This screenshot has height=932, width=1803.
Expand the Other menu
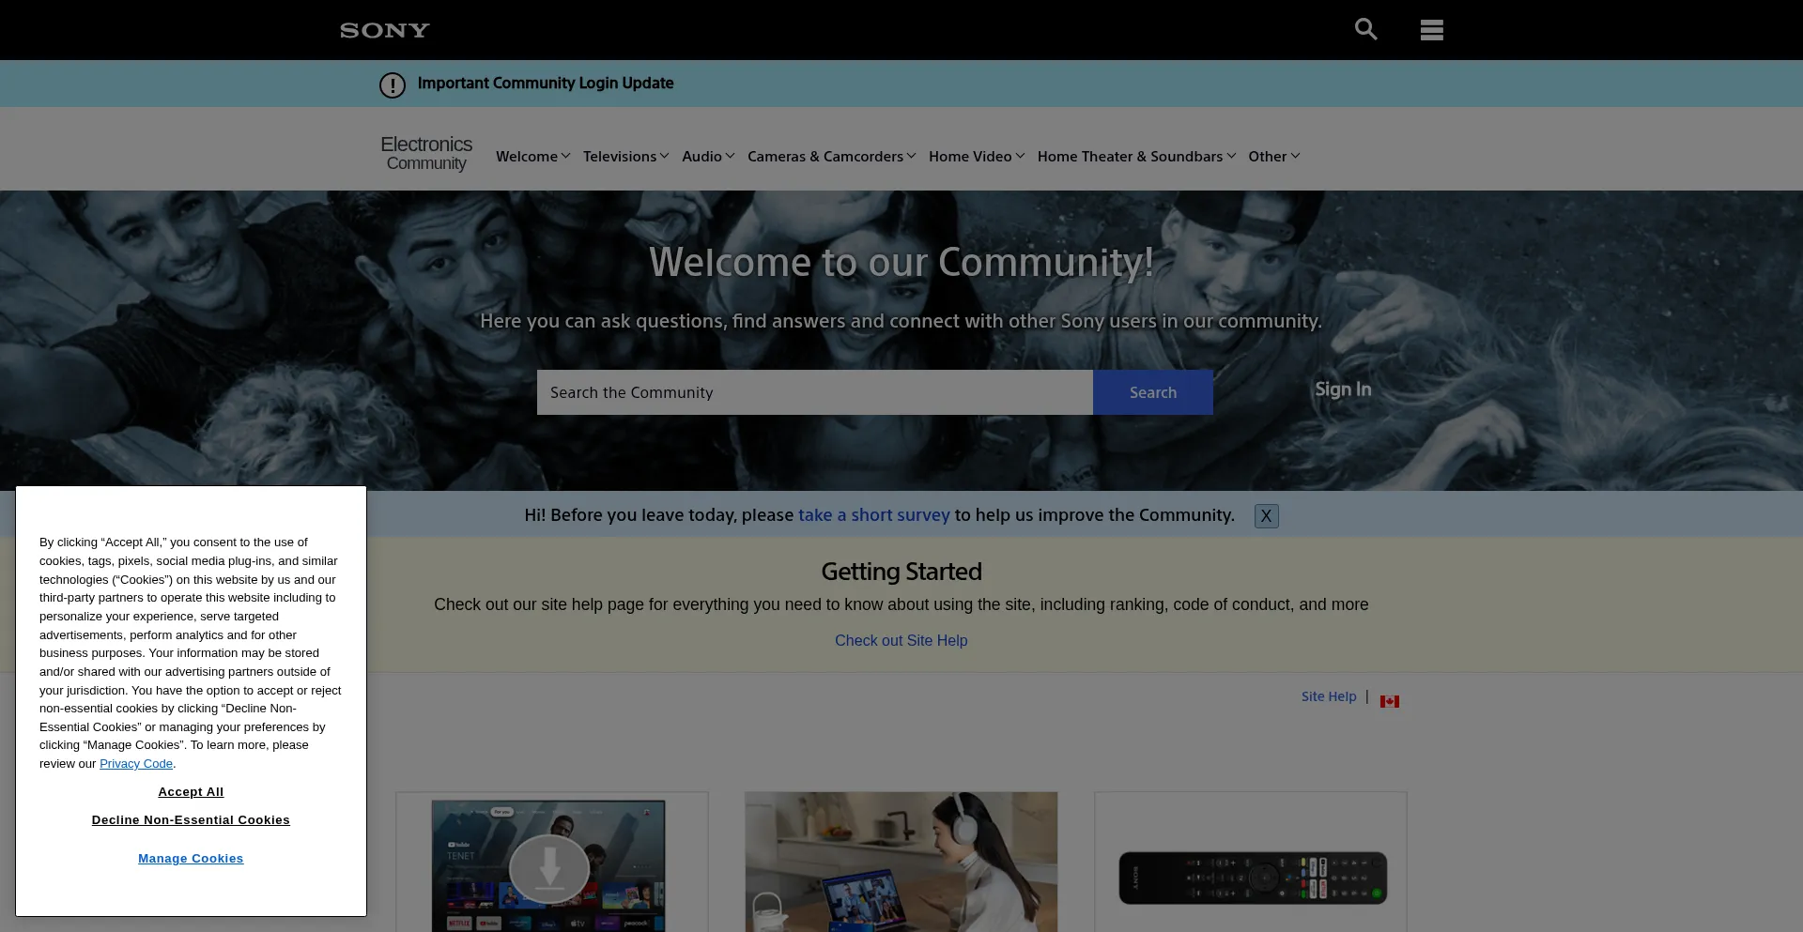pos(1273,157)
